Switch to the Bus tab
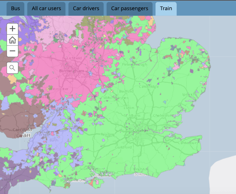The height and width of the screenshot is (194, 236). [15, 9]
